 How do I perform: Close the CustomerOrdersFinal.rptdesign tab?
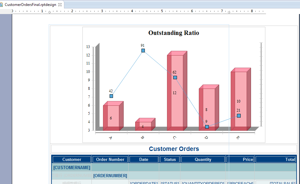pos(60,5)
